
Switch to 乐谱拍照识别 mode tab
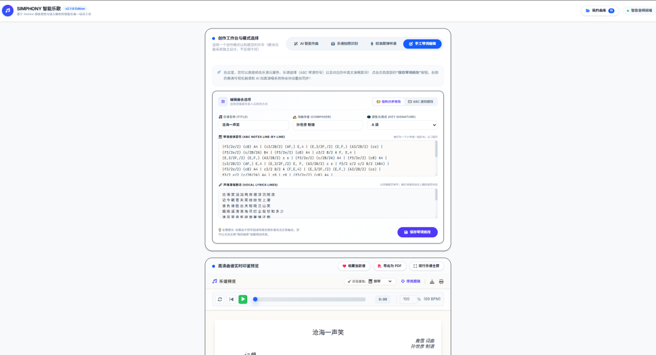coord(344,44)
